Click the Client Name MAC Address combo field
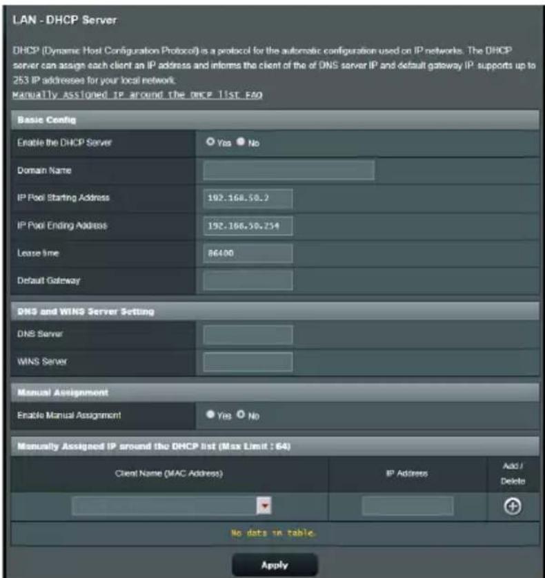 click(x=172, y=505)
